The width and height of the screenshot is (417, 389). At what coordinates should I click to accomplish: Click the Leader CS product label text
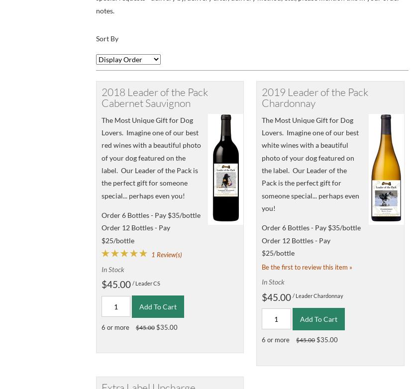click(x=147, y=284)
